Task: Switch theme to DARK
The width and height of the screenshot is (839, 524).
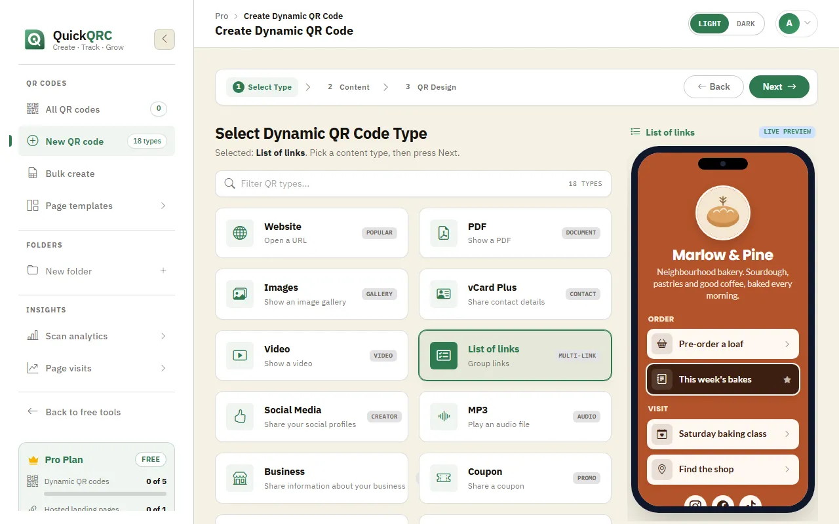Action: 746,24
